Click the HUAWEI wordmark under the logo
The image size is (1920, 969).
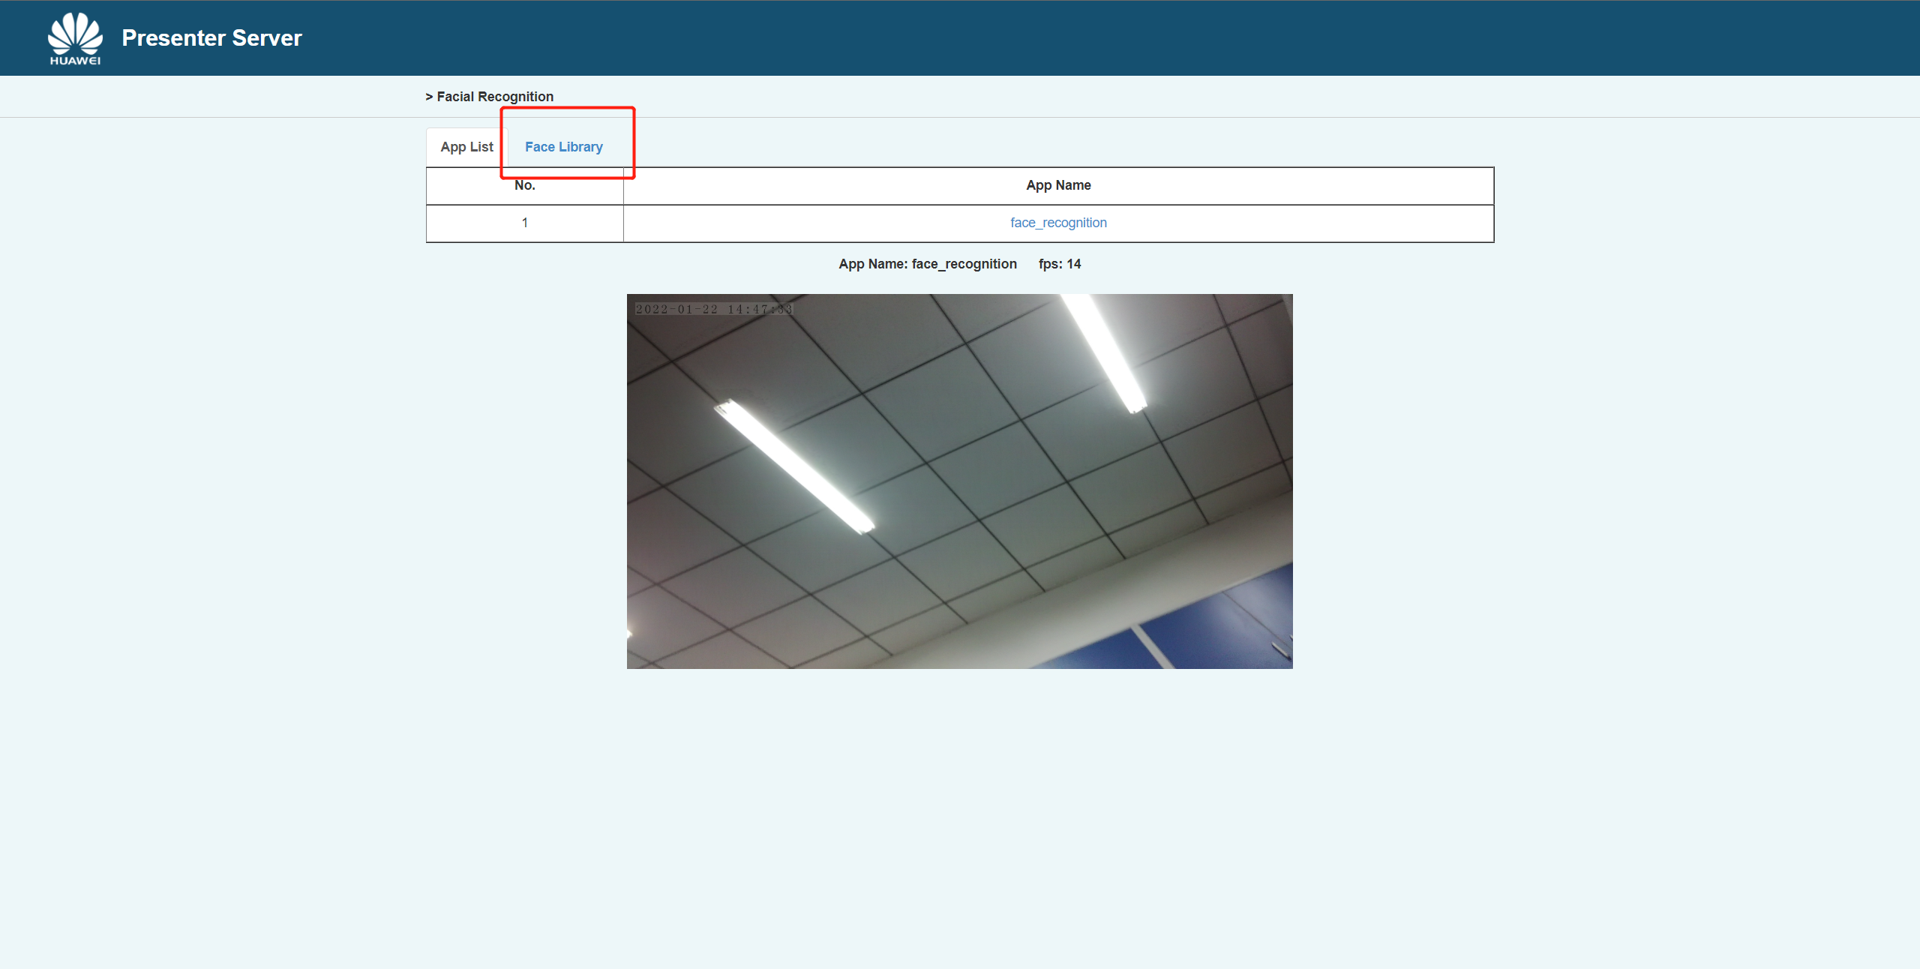tap(75, 61)
